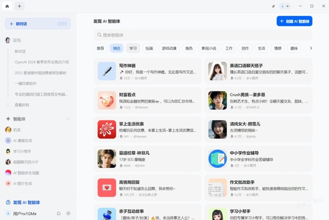Open the 高情商回复 heart icon
Image resolution: width=329 pixels, height=220 pixels.
click(107, 188)
